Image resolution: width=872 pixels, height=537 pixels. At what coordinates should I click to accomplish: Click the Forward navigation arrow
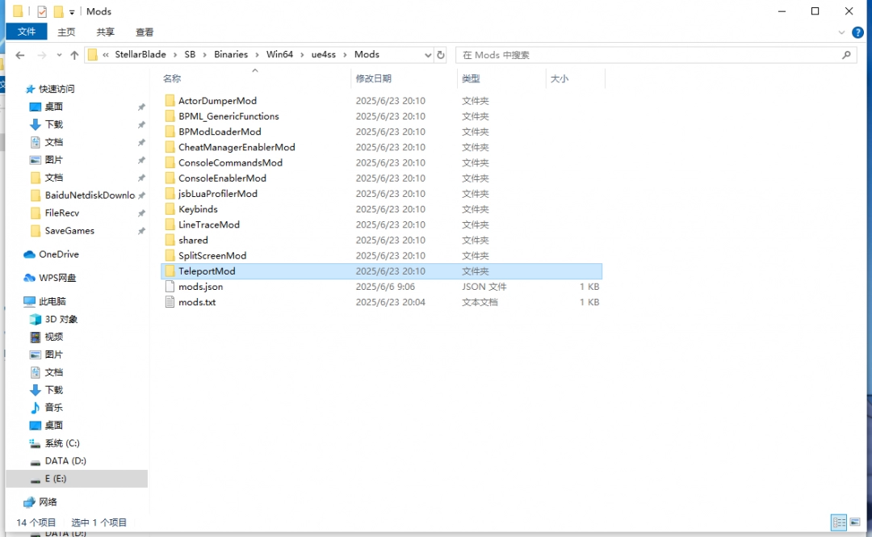tap(42, 55)
